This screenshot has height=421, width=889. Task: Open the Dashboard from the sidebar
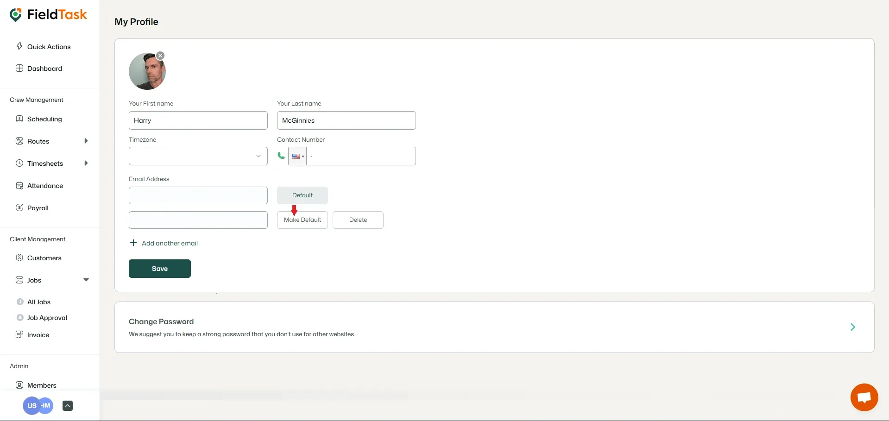click(44, 68)
